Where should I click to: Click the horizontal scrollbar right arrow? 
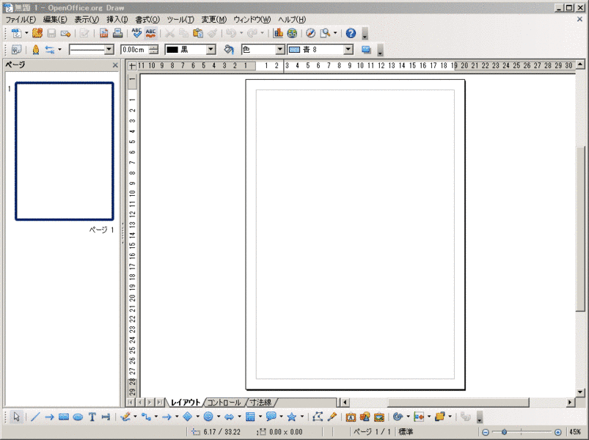pyautogui.click(x=570, y=403)
